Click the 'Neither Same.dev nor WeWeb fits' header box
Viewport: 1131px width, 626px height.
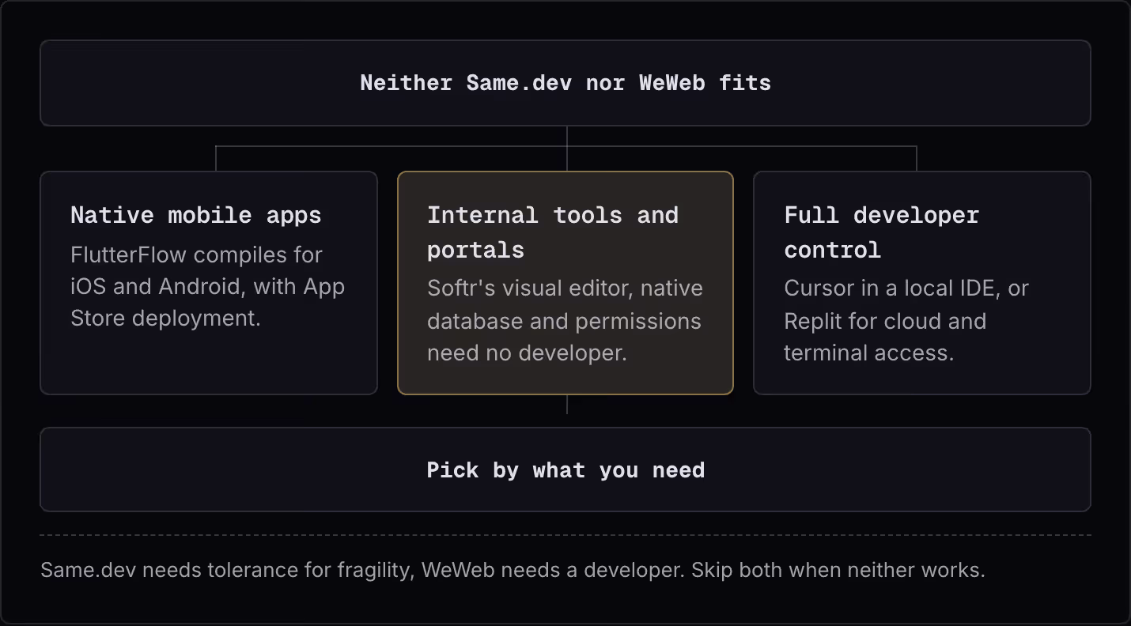point(565,83)
